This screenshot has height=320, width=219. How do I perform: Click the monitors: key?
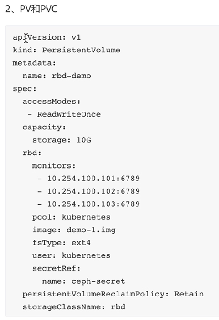tap(54, 166)
